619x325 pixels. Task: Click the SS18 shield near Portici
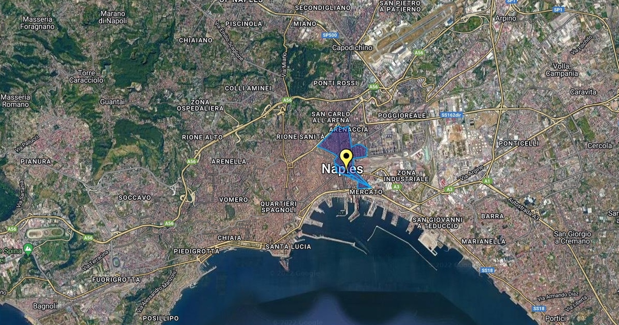[x=538, y=308]
